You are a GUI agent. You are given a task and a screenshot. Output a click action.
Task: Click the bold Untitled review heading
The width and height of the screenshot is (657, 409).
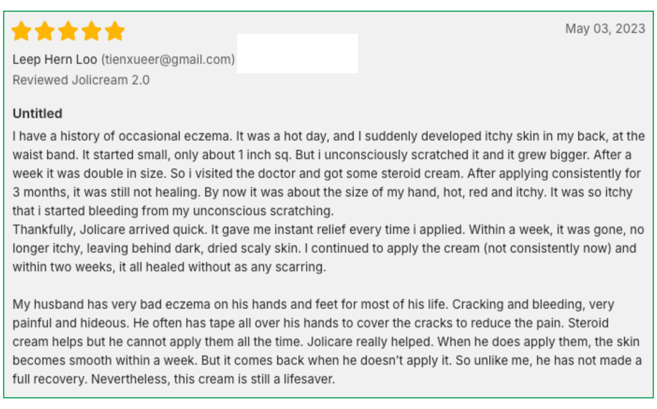[x=37, y=114]
